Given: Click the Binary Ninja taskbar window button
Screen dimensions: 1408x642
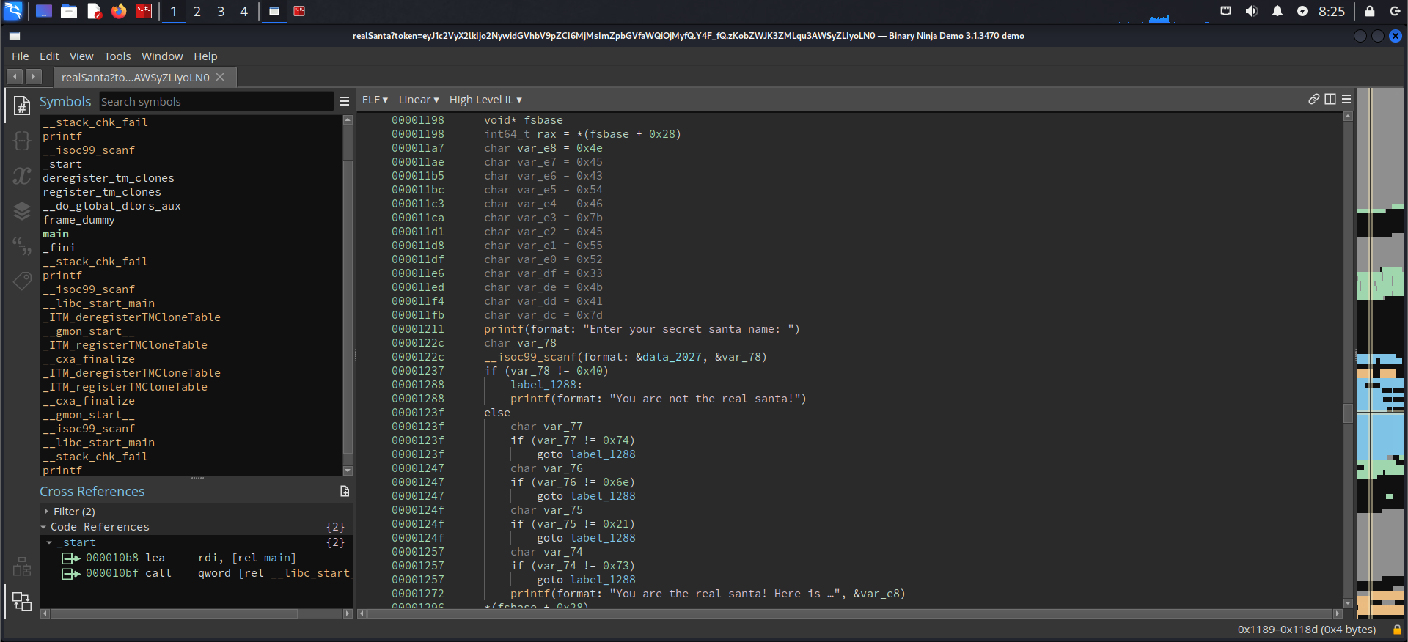Looking at the screenshot, I should tap(274, 11).
